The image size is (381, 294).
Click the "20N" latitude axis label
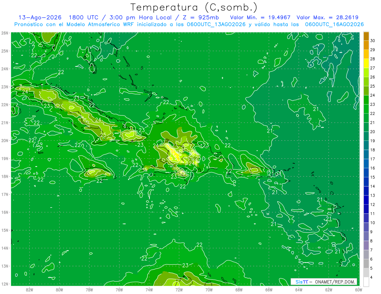pyautogui.click(x=5, y=140)
